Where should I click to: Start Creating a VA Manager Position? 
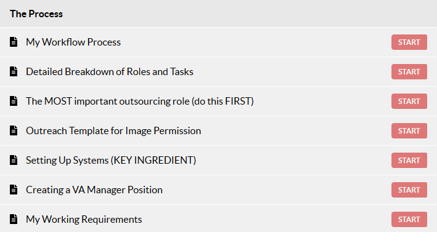[x=409, y=190]
